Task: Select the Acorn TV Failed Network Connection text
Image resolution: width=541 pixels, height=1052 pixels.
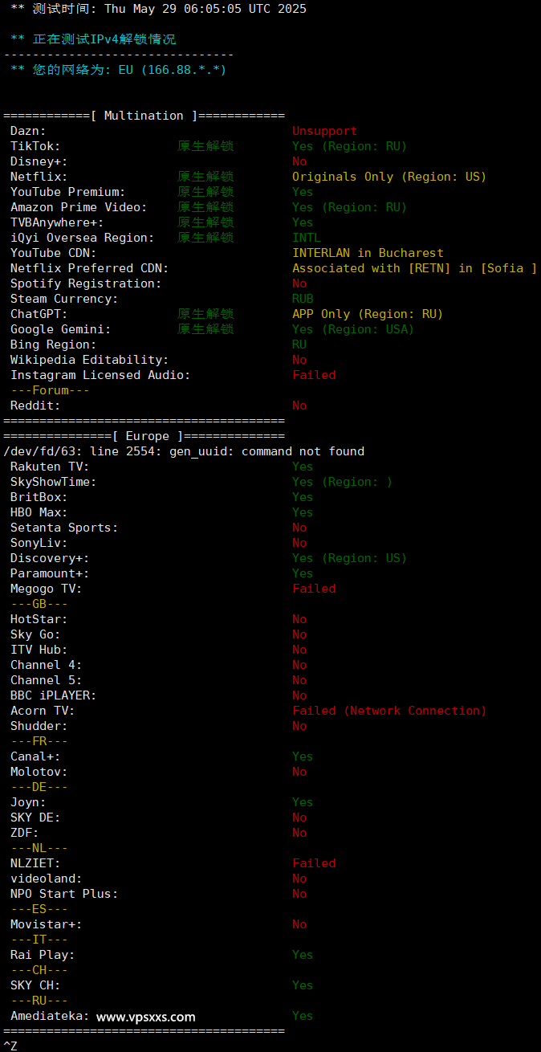Action: [389, 711]
